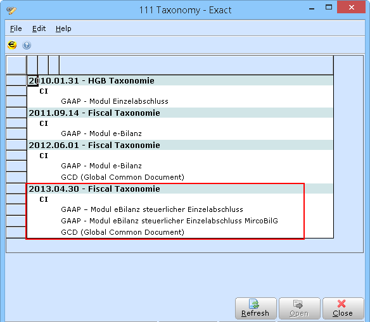
Task: Select 2012.06.01 - Fiscal Taxonomie row
Action: [180, 145]
